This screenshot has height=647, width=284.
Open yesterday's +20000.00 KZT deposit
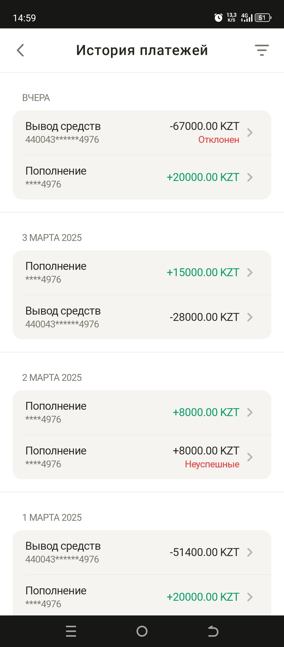[142, 177]
